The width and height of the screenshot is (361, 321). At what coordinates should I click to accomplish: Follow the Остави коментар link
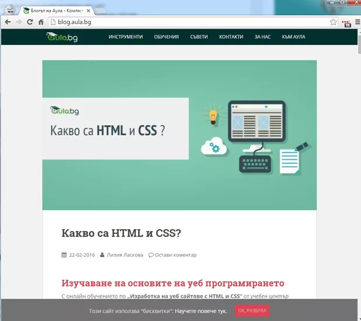click(x=176, y=255)
